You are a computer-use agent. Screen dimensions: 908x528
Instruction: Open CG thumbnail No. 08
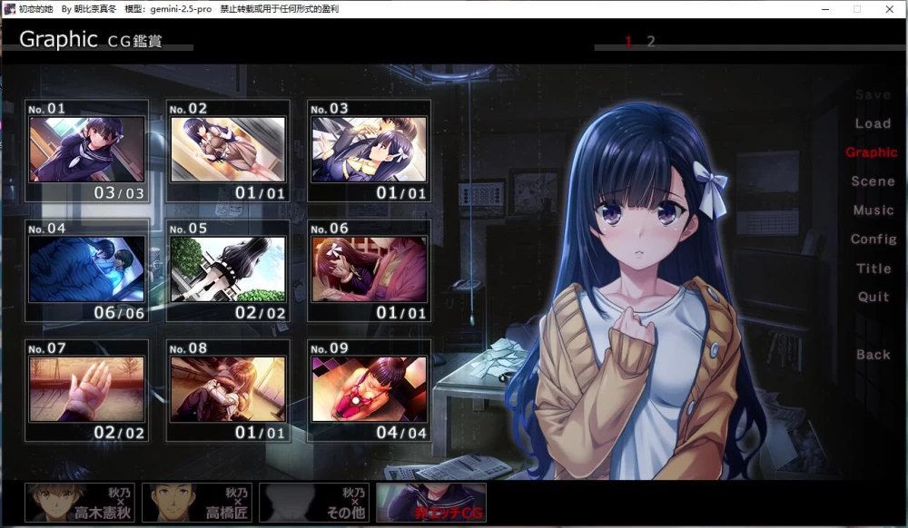click(228, 390)
